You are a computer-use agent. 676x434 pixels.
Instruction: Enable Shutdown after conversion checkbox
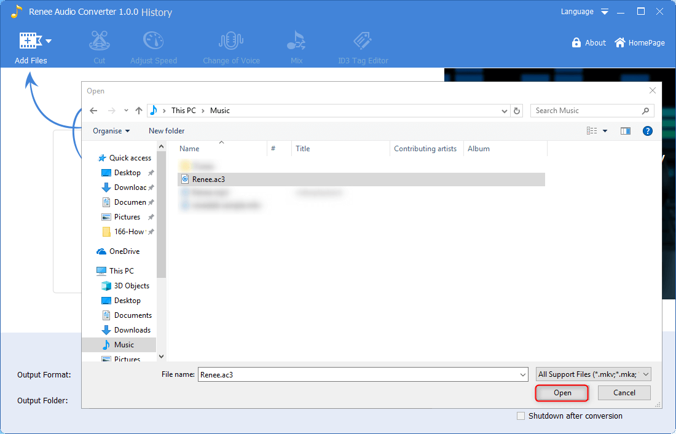click(521, 416)
